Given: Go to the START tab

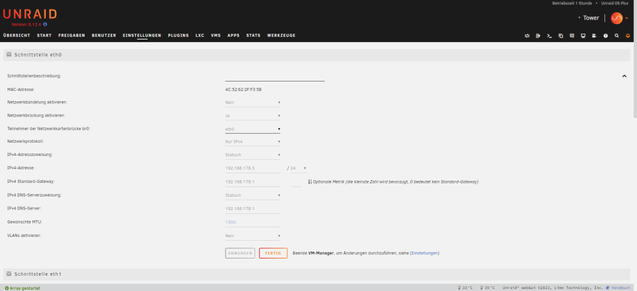Looking at the screenshot, I should coord(45,35).
